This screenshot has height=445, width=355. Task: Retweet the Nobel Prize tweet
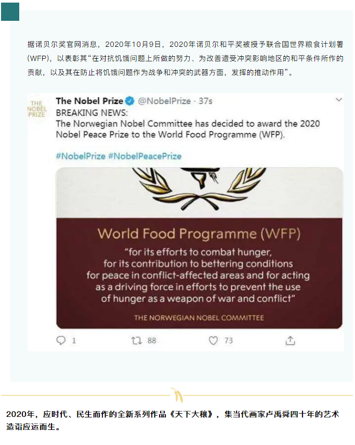click(137, 340)
